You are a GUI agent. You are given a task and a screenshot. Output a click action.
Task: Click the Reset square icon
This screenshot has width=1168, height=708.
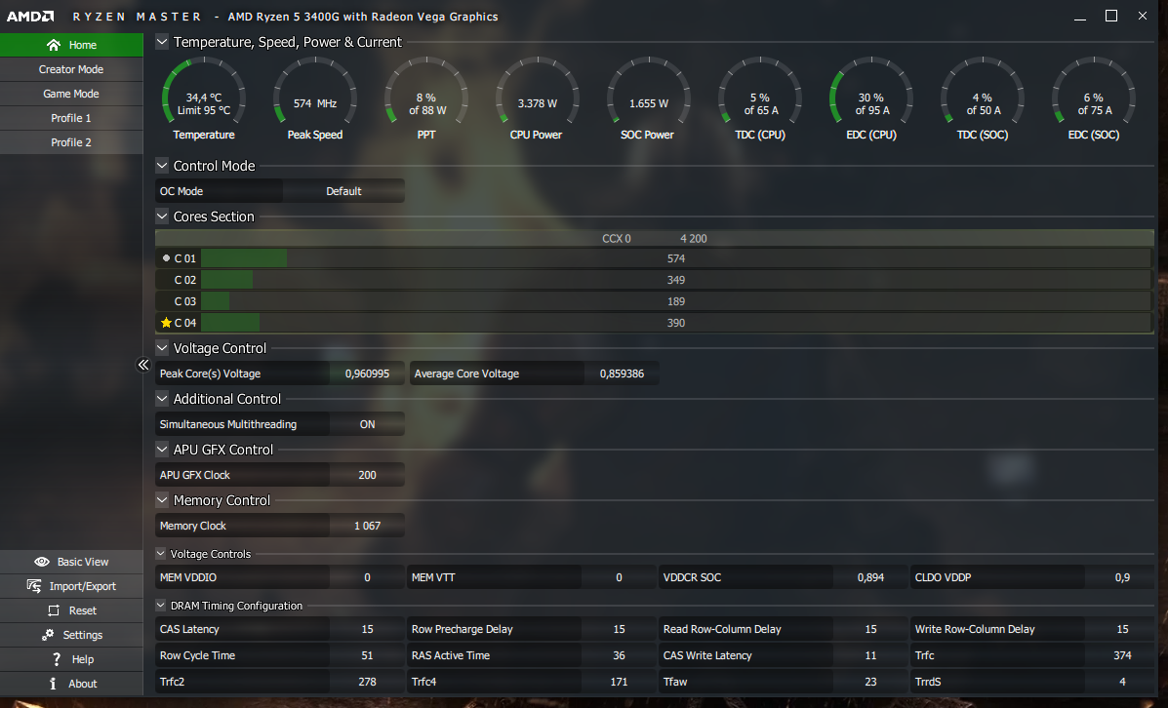click(x=54, y=610)
